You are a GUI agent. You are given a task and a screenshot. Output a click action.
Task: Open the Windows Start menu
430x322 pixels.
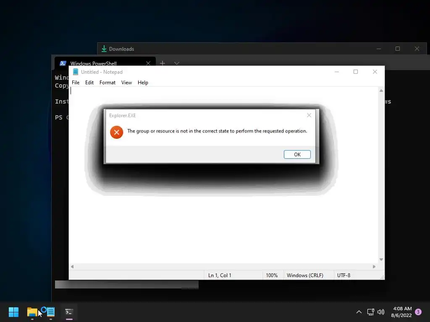(13, 312)
